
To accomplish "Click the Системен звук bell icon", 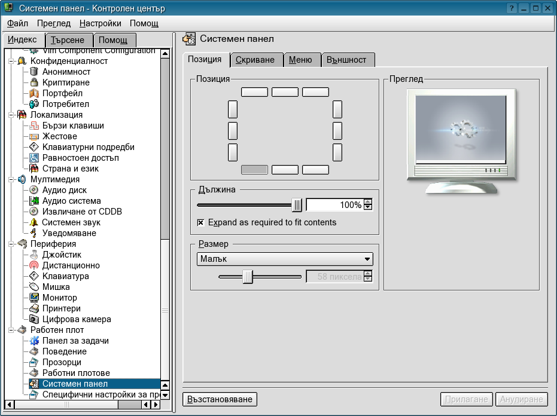I will click(x=34, y=222).
